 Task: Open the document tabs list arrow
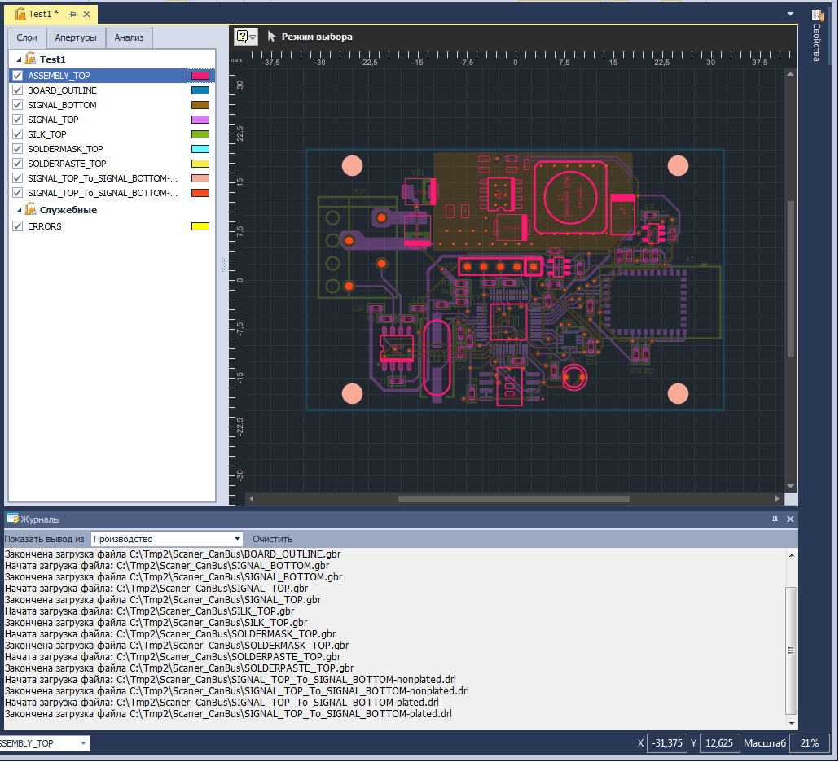(790, 14)
